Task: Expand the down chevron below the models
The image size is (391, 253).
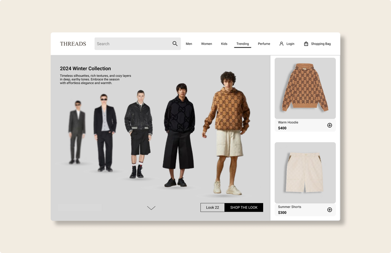Action: tap(151, 208)
